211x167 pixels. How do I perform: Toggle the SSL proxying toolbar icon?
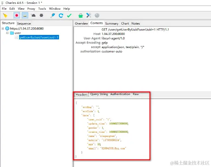pyautogui.click(x=25, y=16)
